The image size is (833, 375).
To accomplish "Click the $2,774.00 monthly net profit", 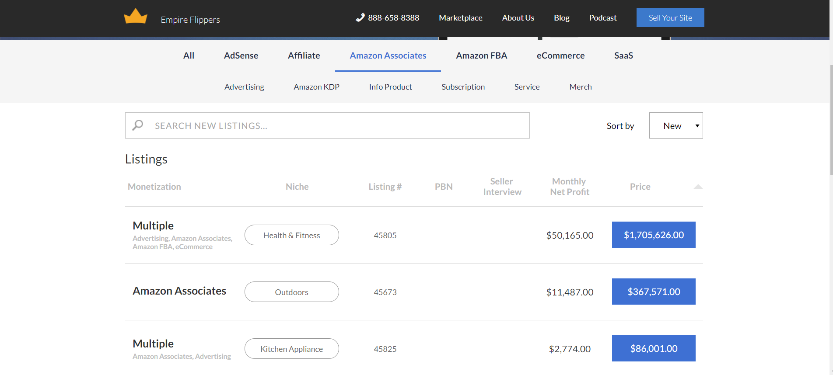I will click(x=570, y=349).
